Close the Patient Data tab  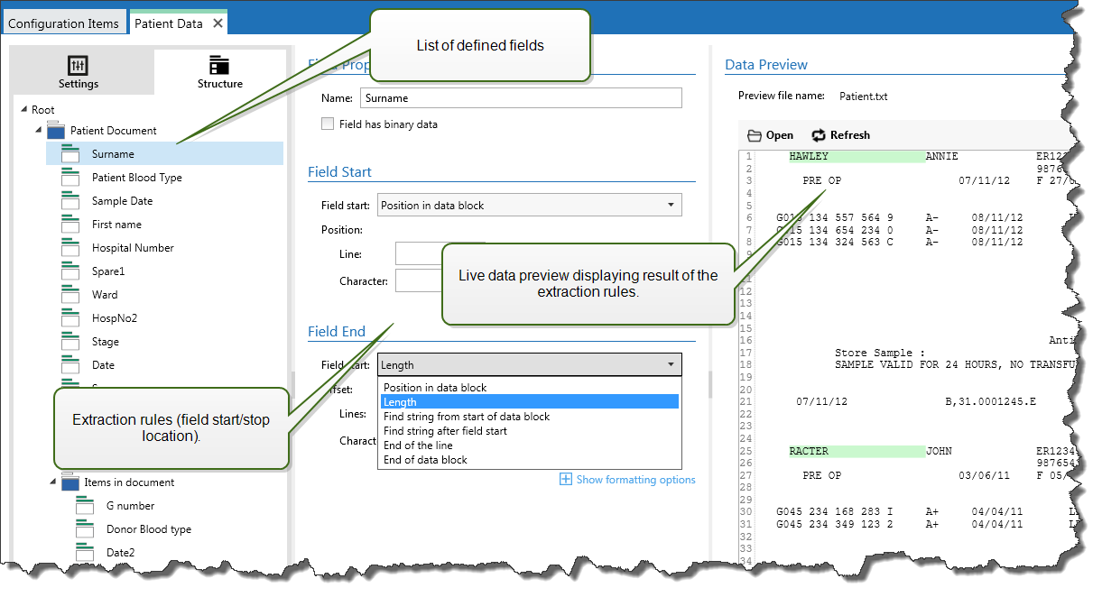(218, 23)
